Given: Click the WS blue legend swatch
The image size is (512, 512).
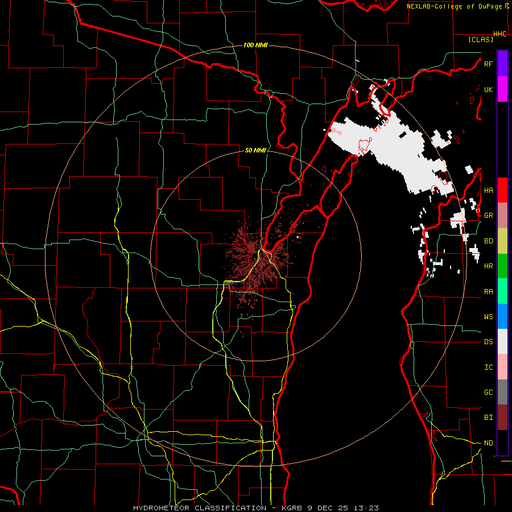Looking at the screenshot, I should tap(502, 316).
